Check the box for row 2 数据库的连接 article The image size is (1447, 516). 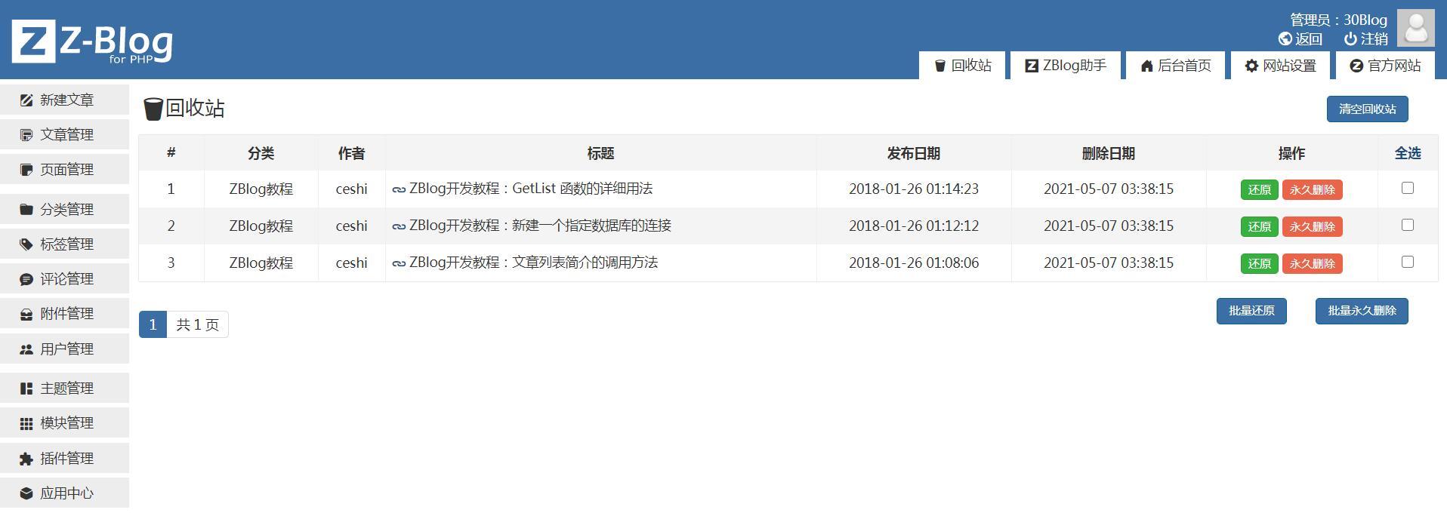[1408, 225]
